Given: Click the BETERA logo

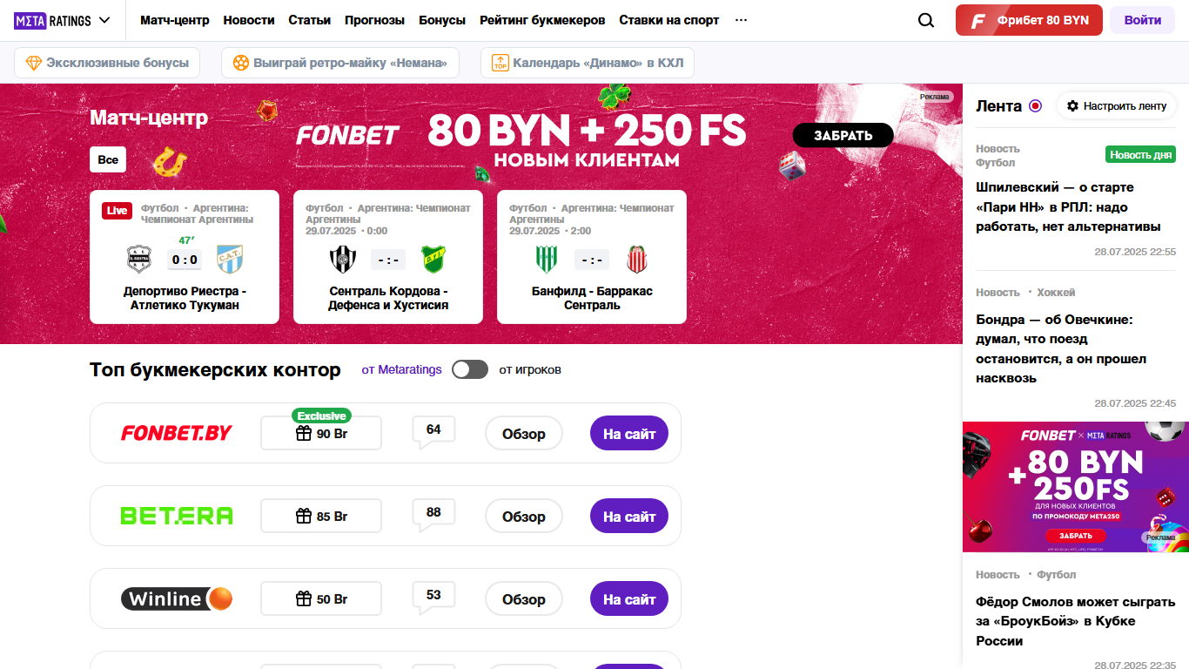Looking at the screenshot, I should pyautogui.click(x=177, y=516).
